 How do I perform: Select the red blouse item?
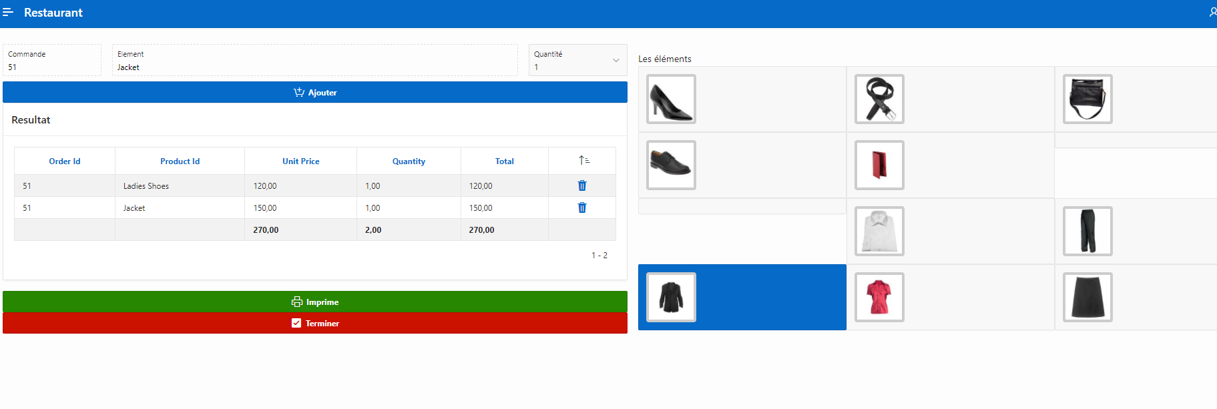(x=879, y=297)
